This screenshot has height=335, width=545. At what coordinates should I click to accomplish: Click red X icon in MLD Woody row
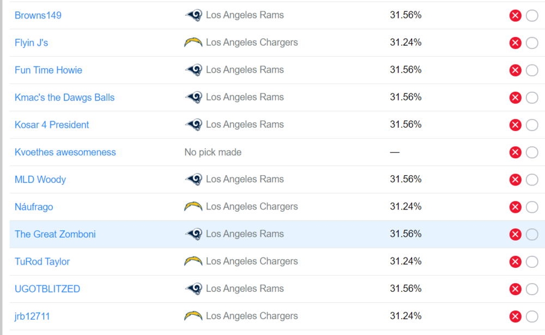515,180
